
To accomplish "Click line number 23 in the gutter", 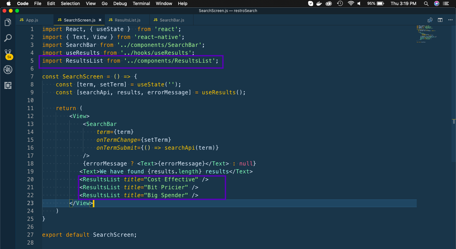I will (x=30, y=203).
